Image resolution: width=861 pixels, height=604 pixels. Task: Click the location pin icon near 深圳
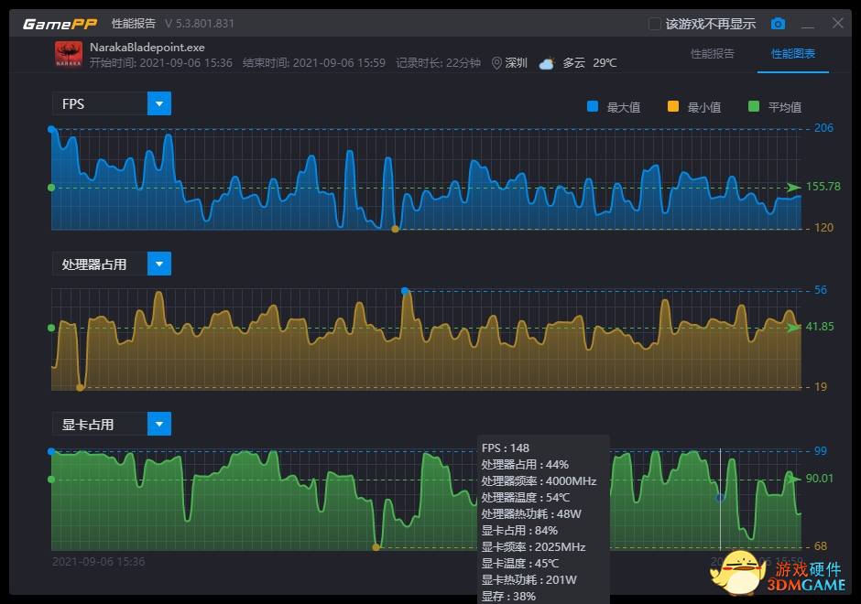tap(496, 63)
